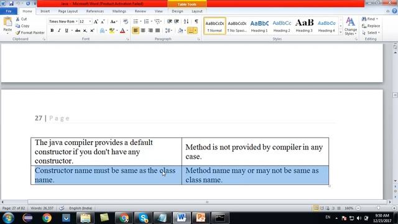Open the Times New Roman font dropdown
The width and height of the screenshot is (398, 224).
(x=76, y=22)
